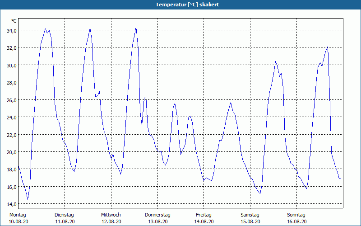
Task: Click the Mittwoch day label
Action: [x=111, y=215]
